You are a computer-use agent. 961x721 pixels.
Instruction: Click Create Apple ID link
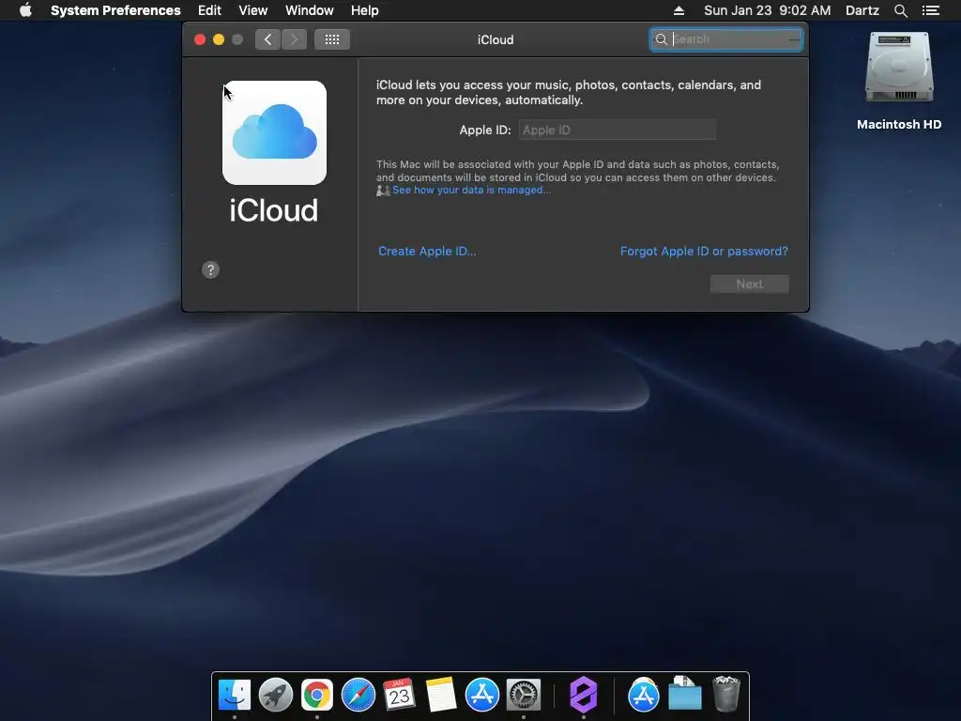[x=427, y=251]
